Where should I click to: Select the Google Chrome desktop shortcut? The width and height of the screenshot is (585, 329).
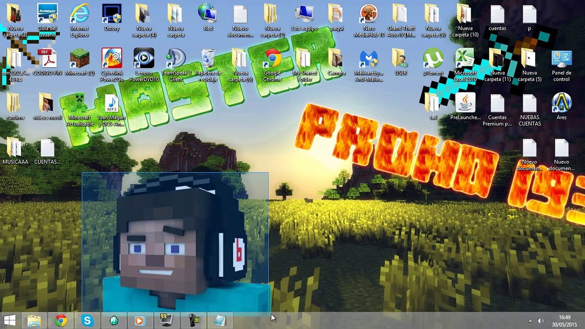pyautogui.click(x=272, y=65)
